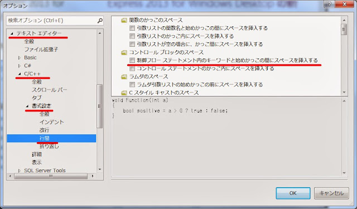Click the 関数のかっこのスペース folder icon
This screenshot has width=357, height=209.
pos(124,20)
